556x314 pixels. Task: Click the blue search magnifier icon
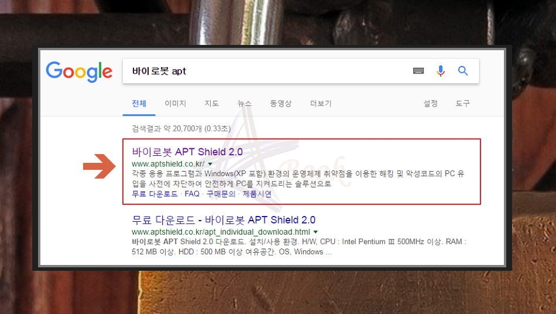click(463, 71)
